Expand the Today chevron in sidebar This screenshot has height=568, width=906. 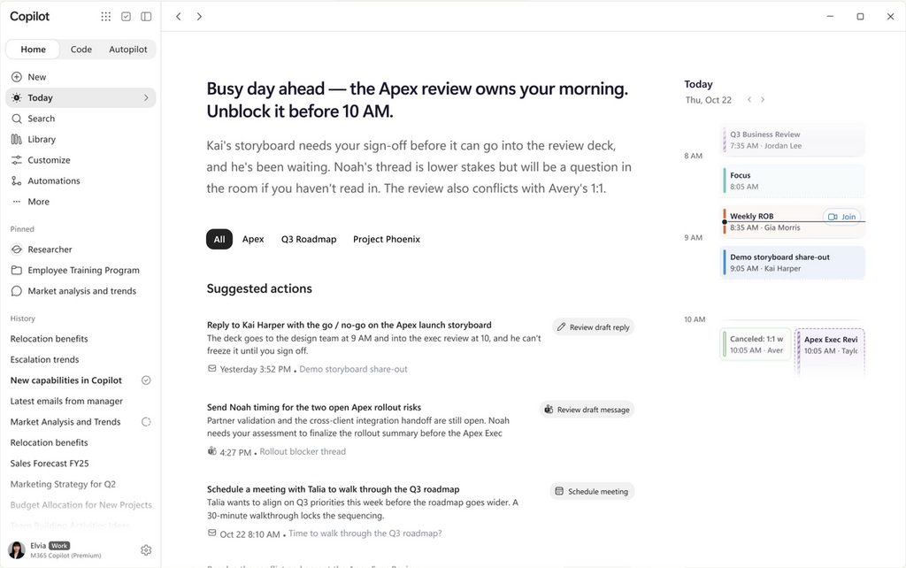[146, 97]
